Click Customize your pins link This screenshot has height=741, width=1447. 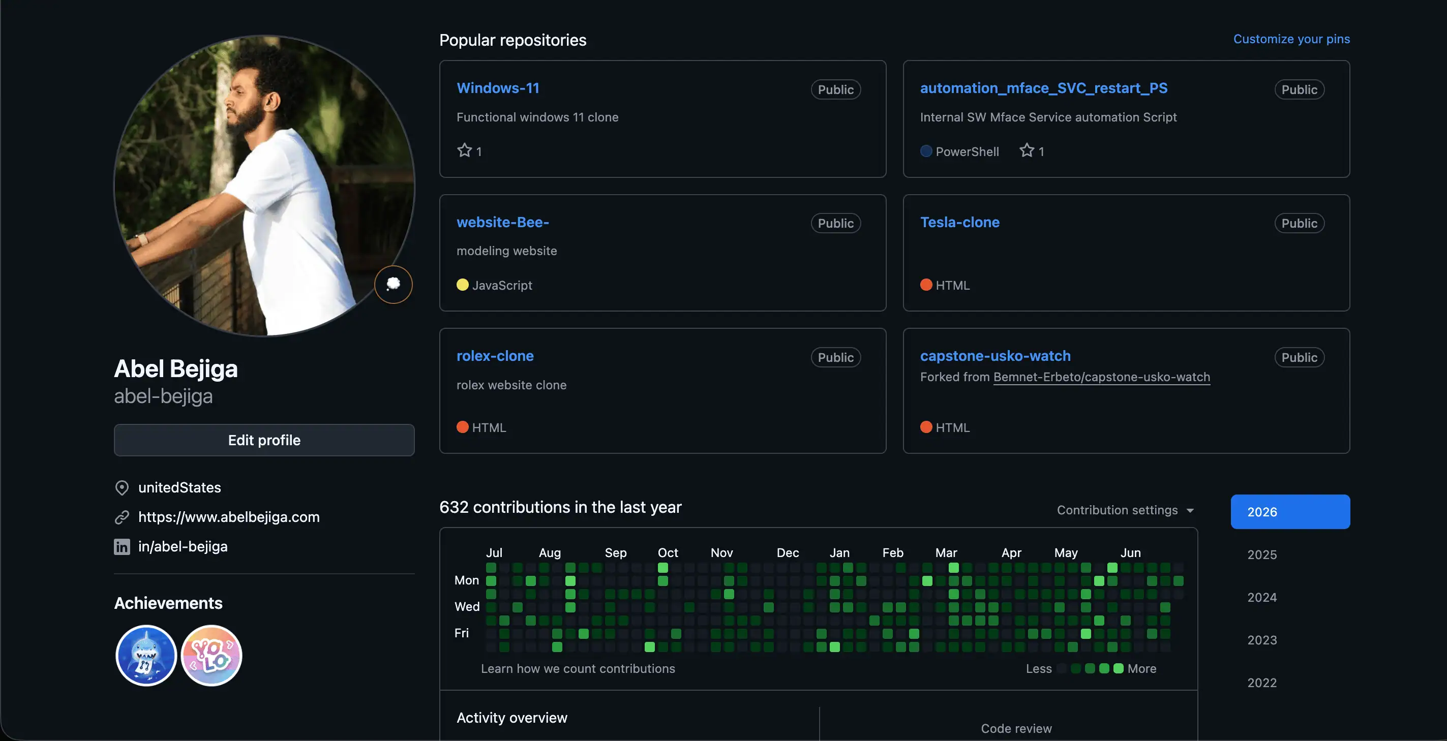click(1291, 39)
